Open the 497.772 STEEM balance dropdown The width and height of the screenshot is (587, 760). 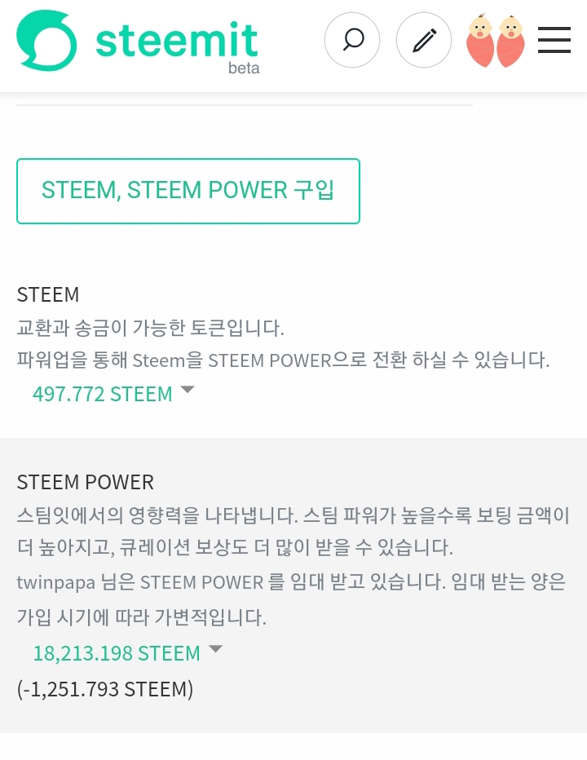[x=103, y=394]
